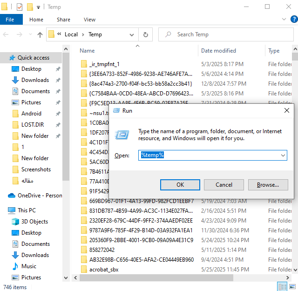Screen dimensions: 298x291
Task: Click OK in the Run dialog
Action: point(180,185)
